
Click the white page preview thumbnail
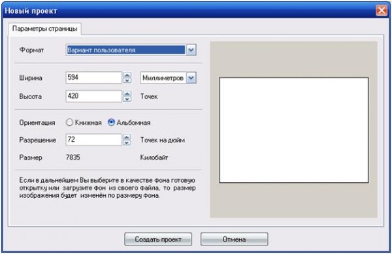[x=294, y=130]
